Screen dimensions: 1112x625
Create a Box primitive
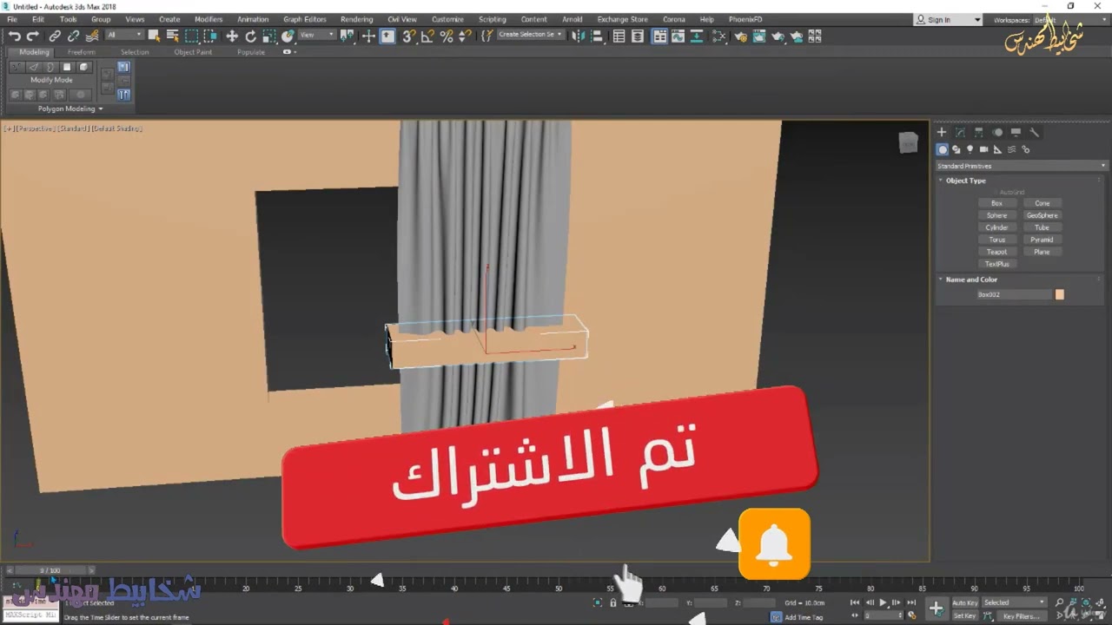pos(996,203)
